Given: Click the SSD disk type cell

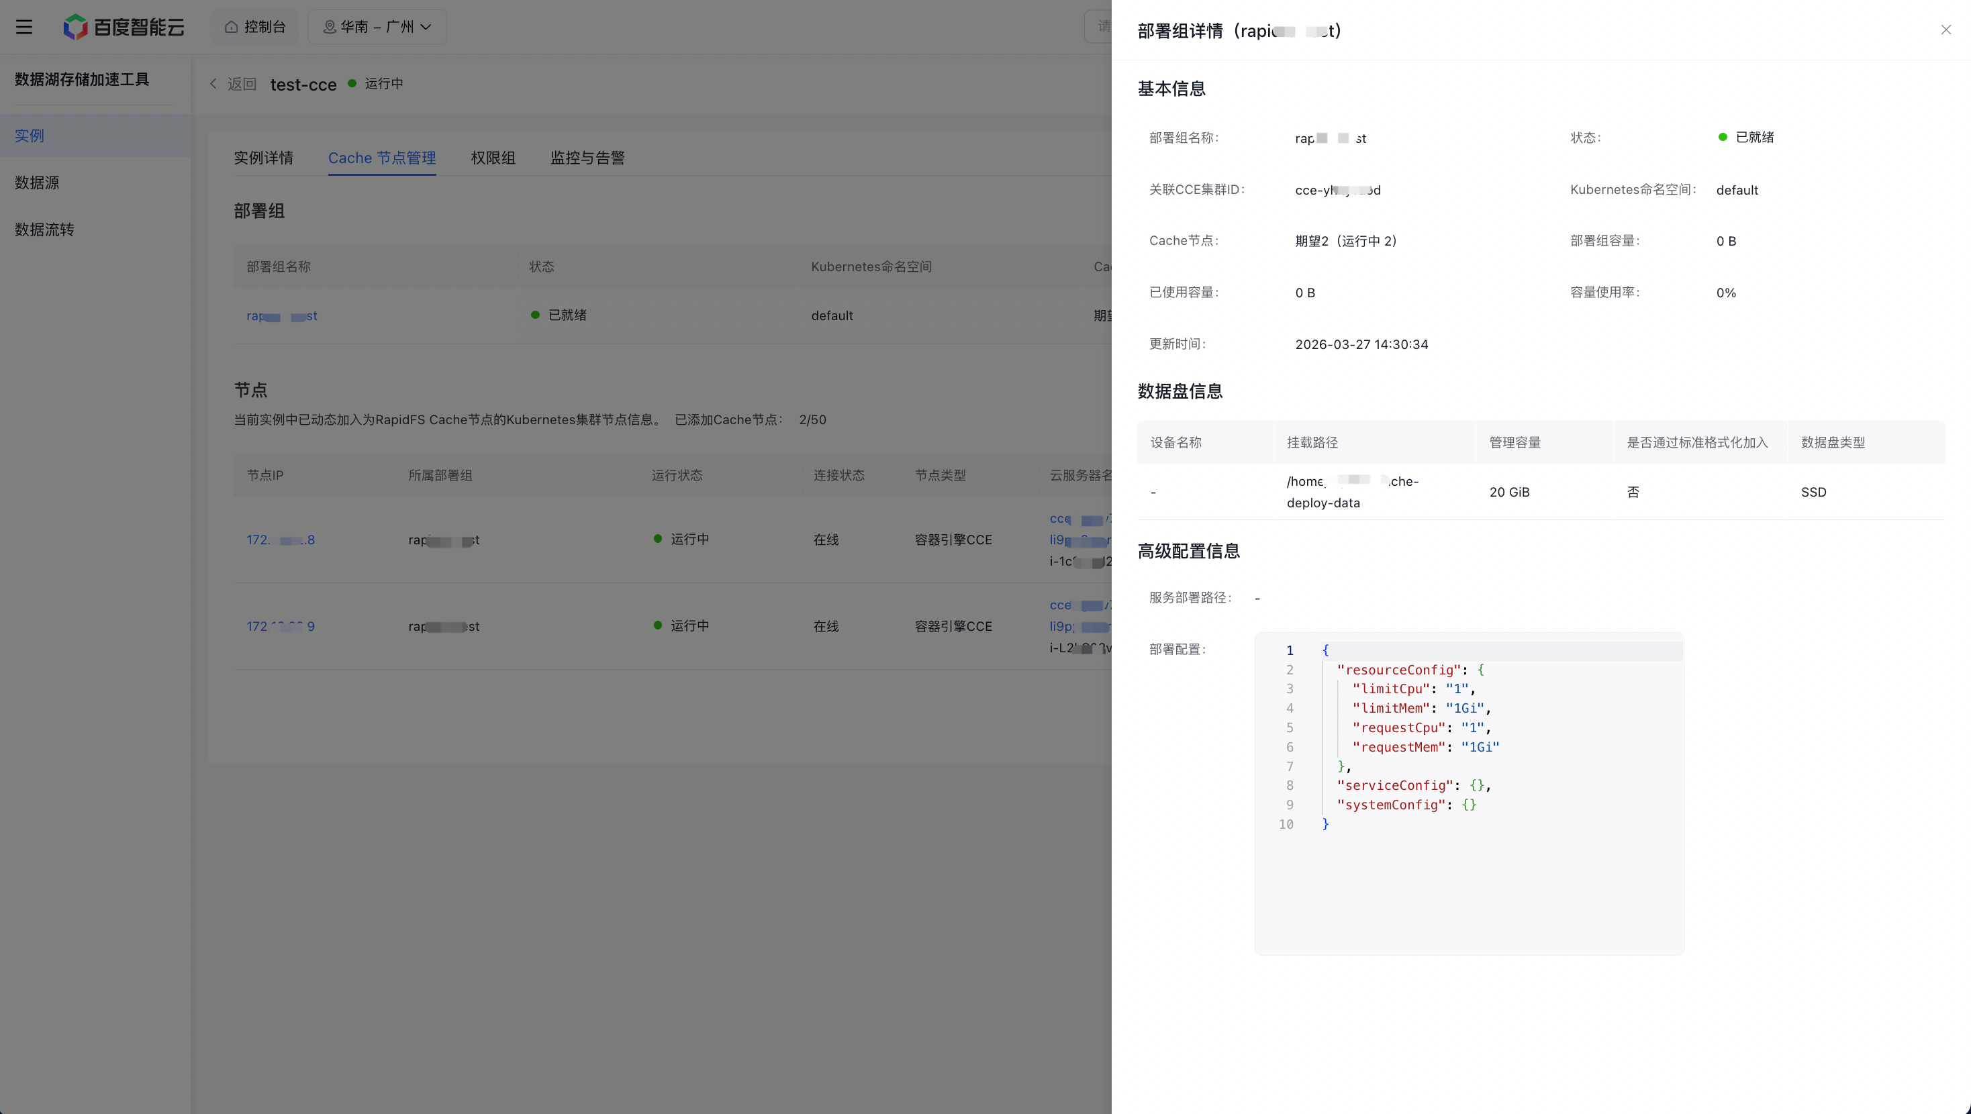Looking at the screenshot, I should (x=1813, y=492).
